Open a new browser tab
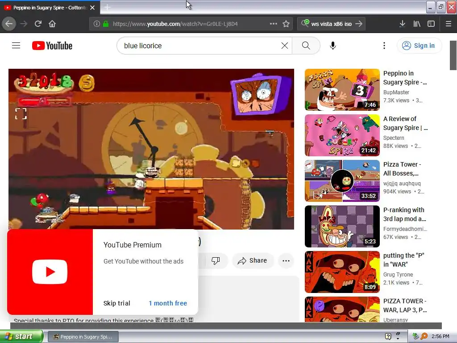 pos(107,8)
